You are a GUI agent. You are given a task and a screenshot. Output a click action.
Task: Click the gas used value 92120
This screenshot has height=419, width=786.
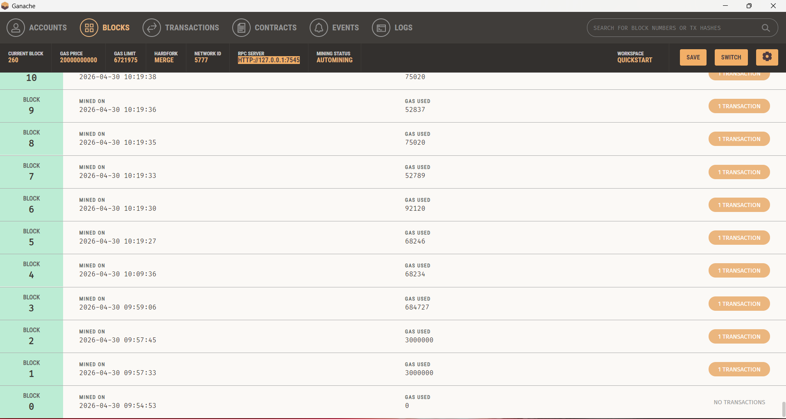click(415, 208)
